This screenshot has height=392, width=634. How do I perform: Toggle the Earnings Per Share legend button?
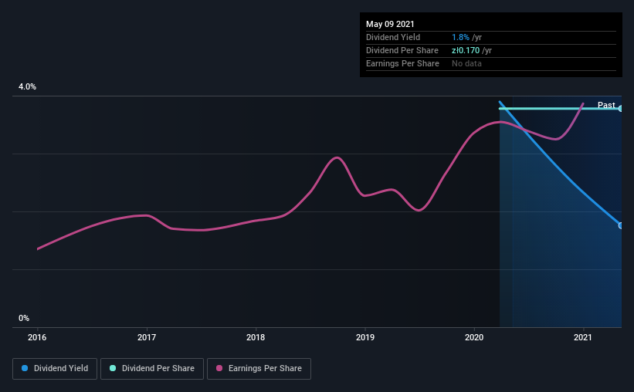tap(259, 369)
